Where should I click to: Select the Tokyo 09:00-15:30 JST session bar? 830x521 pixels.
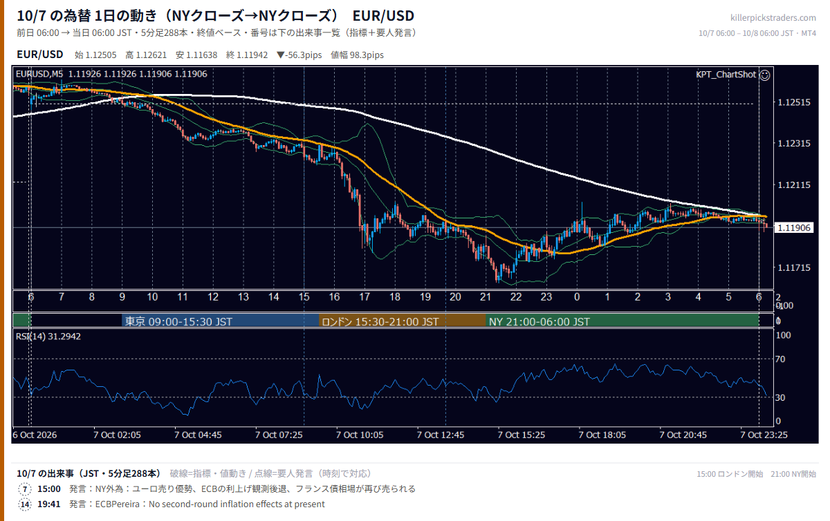(x=220, y=321)
